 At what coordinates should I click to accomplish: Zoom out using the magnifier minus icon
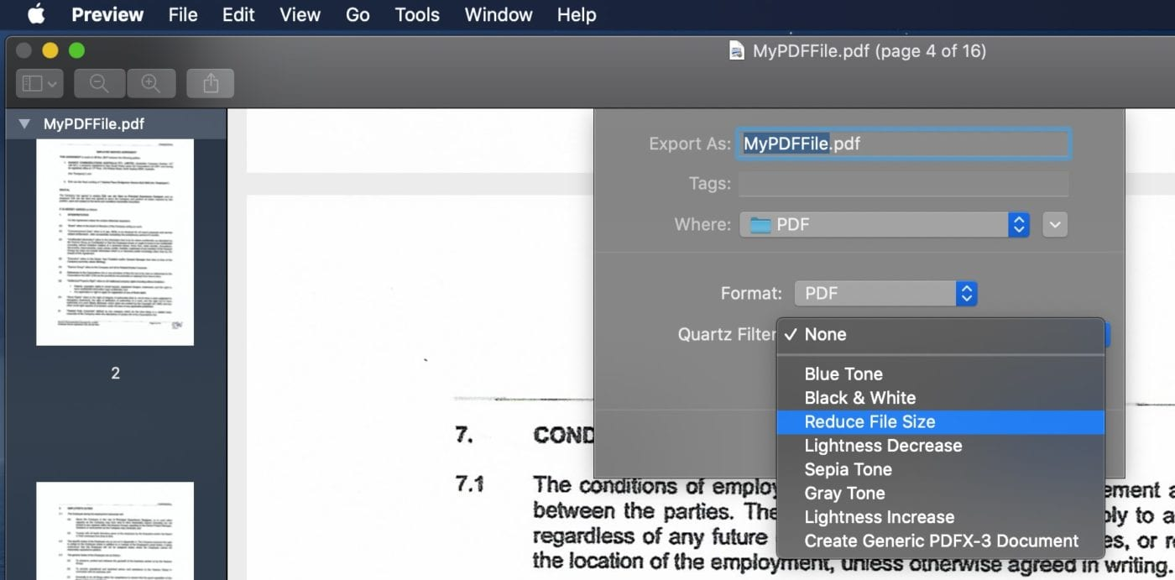click(x=99, y=82)
